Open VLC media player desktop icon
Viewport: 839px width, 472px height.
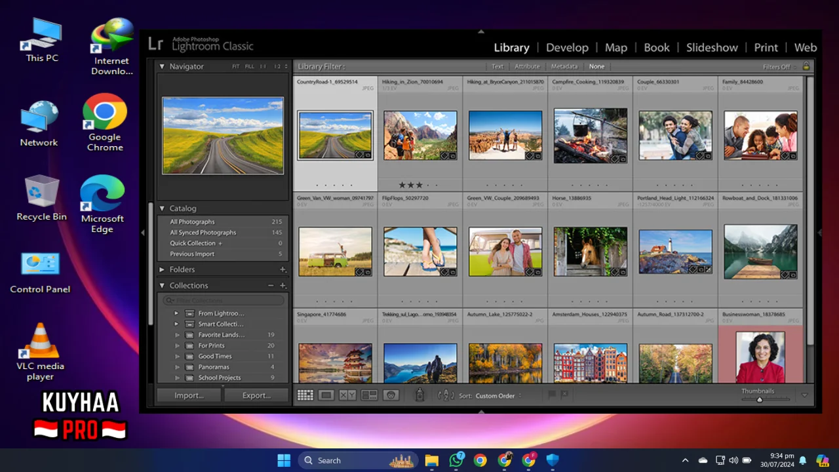pyautogui.click(x=41, y=352)
